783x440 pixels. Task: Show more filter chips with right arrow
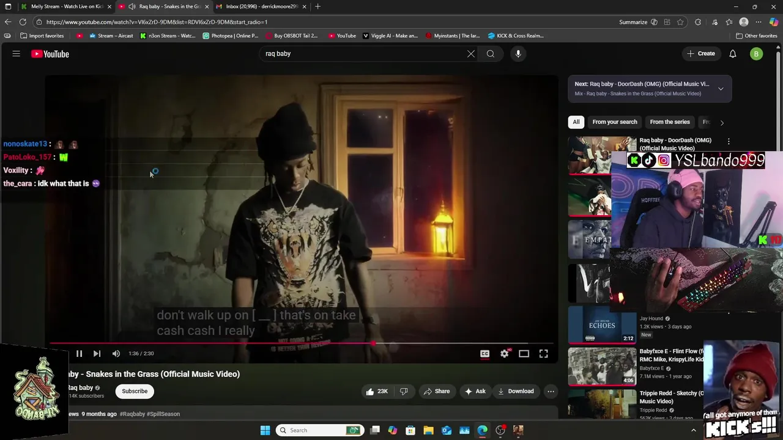click(x=722, y=122)
